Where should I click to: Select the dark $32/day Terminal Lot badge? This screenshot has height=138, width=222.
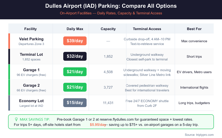(75, 56)
